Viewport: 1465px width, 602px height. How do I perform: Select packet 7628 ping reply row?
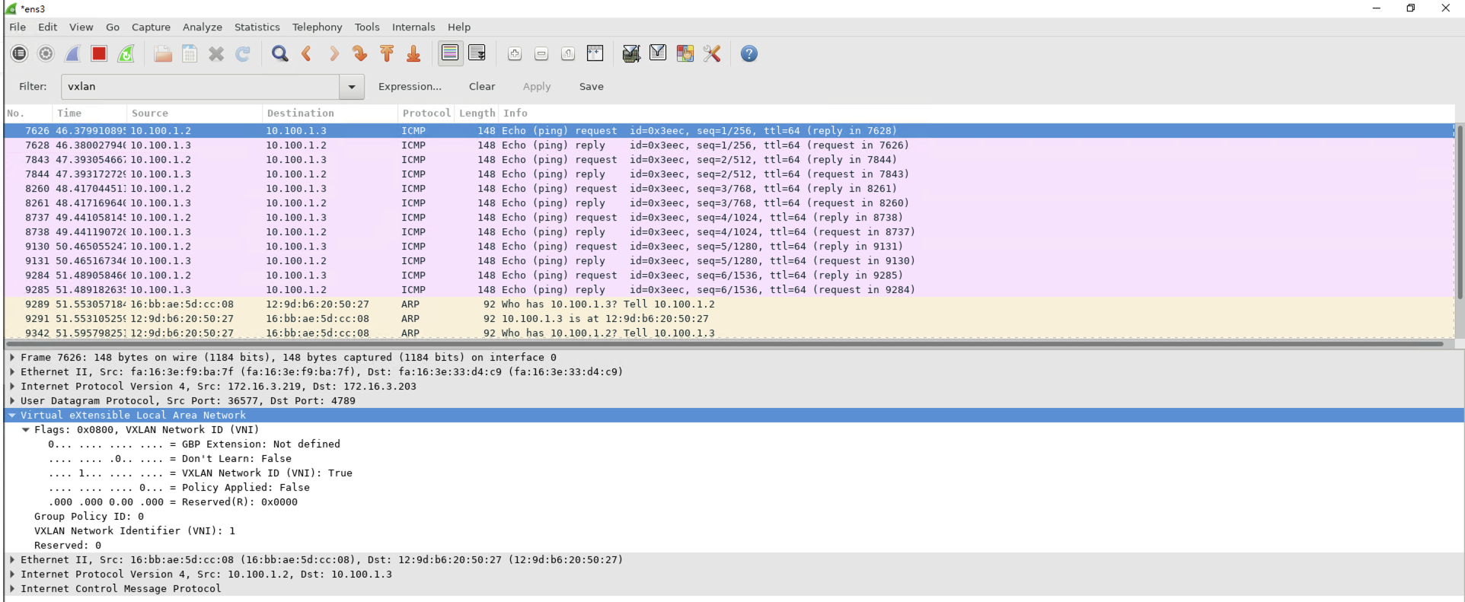point(729,145)
